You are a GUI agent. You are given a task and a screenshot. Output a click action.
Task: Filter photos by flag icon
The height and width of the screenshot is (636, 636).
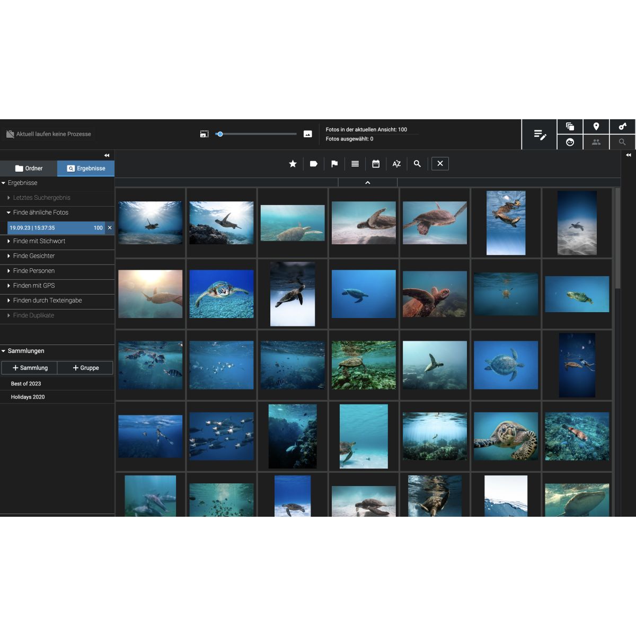pos(334,164)
